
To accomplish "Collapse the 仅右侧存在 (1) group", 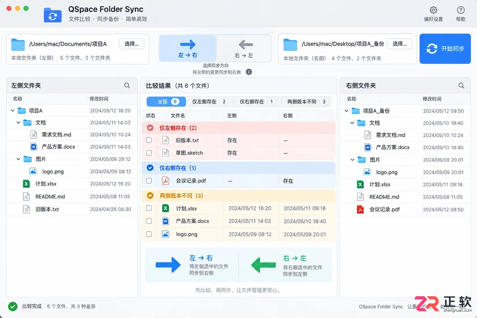I will click(x=150, y=168).
